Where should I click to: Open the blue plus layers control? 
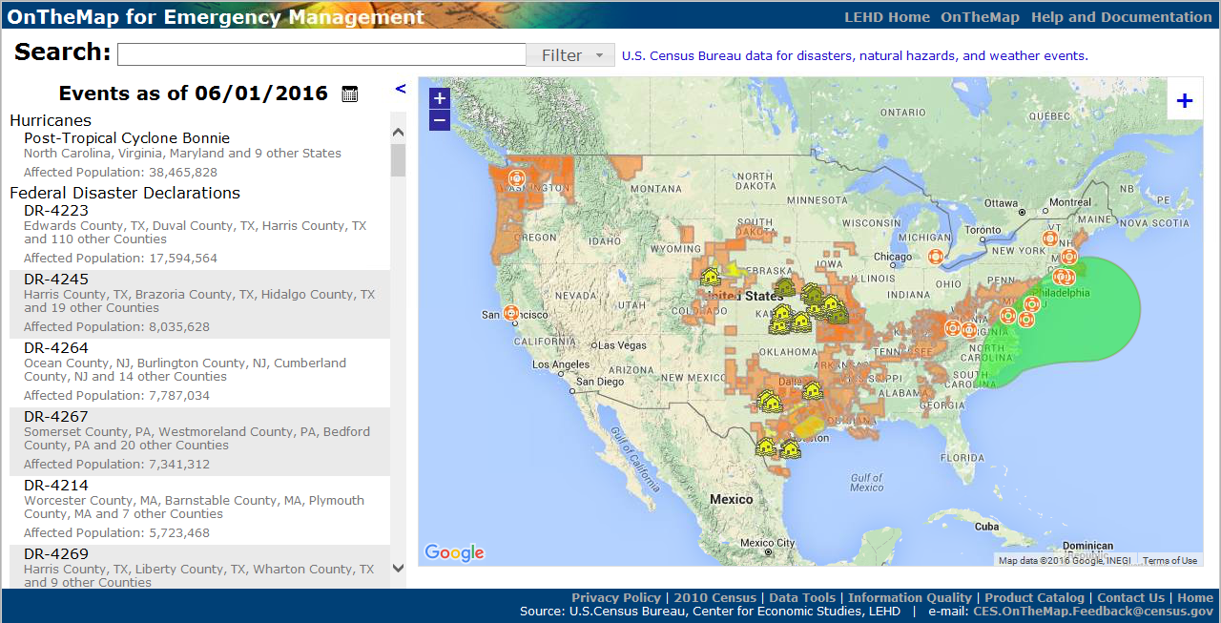pyautogui.click(x=1184, y=101)
